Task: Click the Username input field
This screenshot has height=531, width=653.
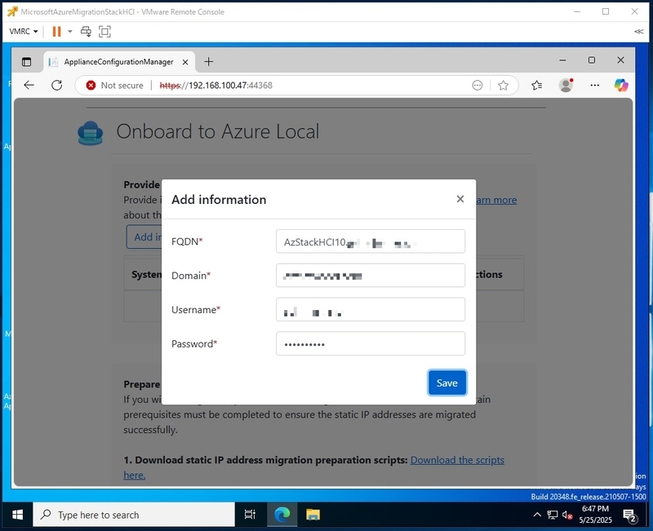Action: (x=371, y=310)
